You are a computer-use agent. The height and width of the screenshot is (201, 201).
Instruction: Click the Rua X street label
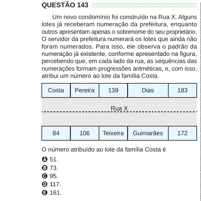(119, 108)
